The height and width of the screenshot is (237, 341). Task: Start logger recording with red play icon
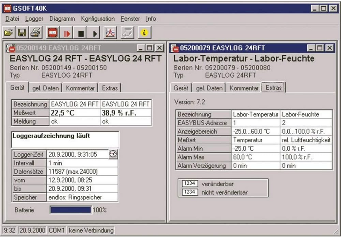pyautogui.click(x=67, y=33)
